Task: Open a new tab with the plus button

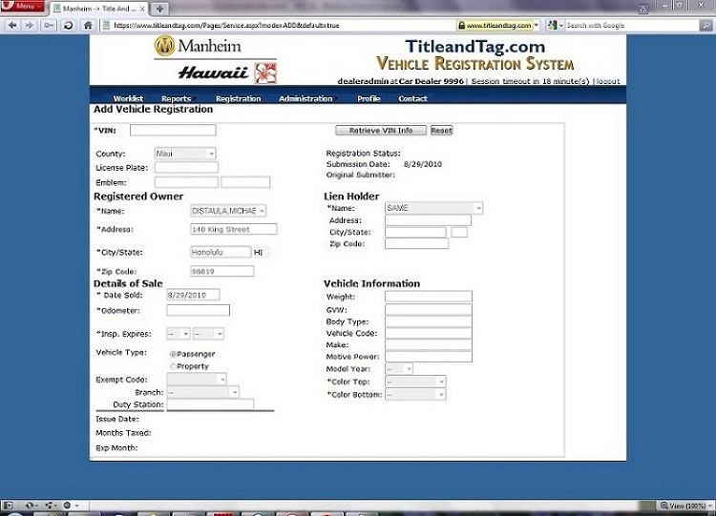Action: tap(159, 9)
